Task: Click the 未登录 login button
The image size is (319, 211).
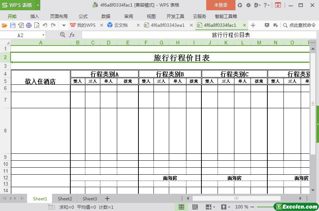Action: tap(221, 5)
